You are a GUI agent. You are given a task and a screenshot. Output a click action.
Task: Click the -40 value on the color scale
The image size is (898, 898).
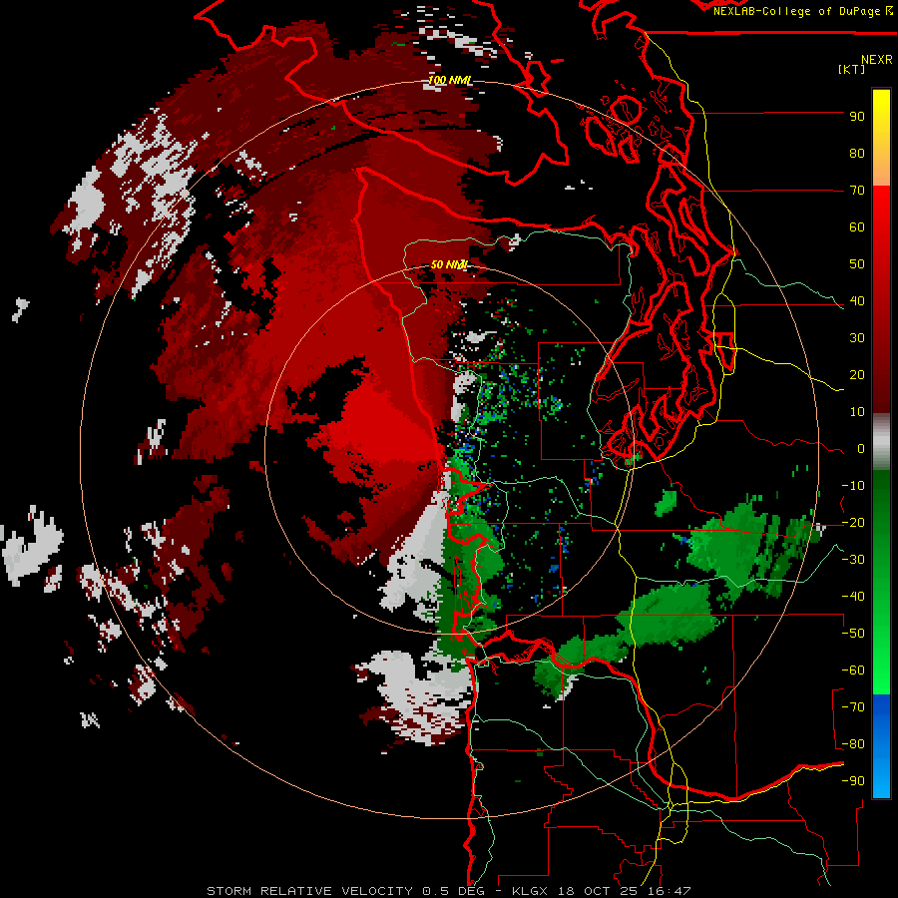pyautogui.click(x=853, y=597)
